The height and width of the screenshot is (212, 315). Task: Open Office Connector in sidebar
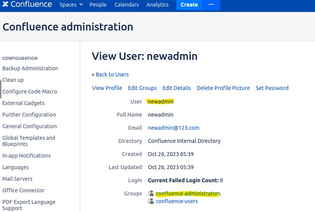(x=24, y=190)
